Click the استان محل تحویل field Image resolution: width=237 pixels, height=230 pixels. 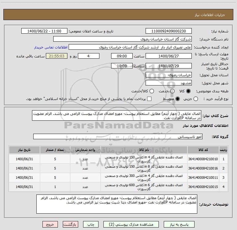pyautogui.click(x=169, y=75)
